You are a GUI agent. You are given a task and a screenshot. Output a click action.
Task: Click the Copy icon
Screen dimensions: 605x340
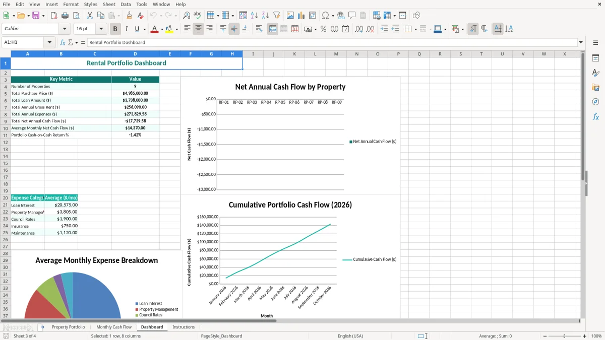tap(101, 16)
